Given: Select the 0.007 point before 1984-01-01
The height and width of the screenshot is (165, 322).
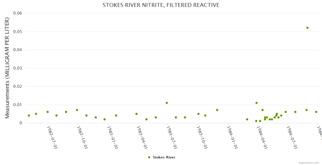Looking at the screenshot, I should [217, 110].
